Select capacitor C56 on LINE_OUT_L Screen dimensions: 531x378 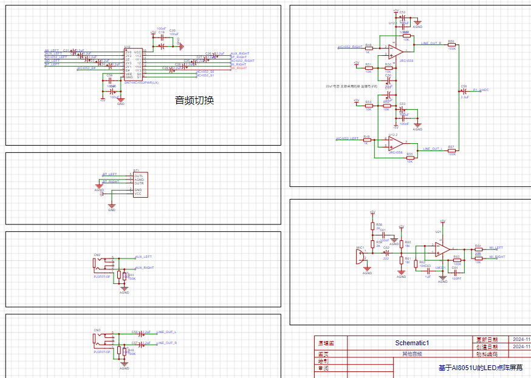coord(140,333)
